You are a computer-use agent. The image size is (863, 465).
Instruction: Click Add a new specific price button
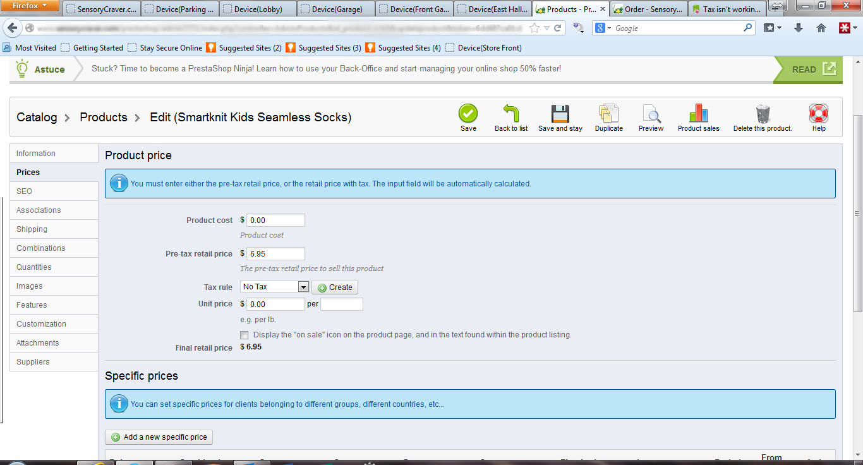159,437
